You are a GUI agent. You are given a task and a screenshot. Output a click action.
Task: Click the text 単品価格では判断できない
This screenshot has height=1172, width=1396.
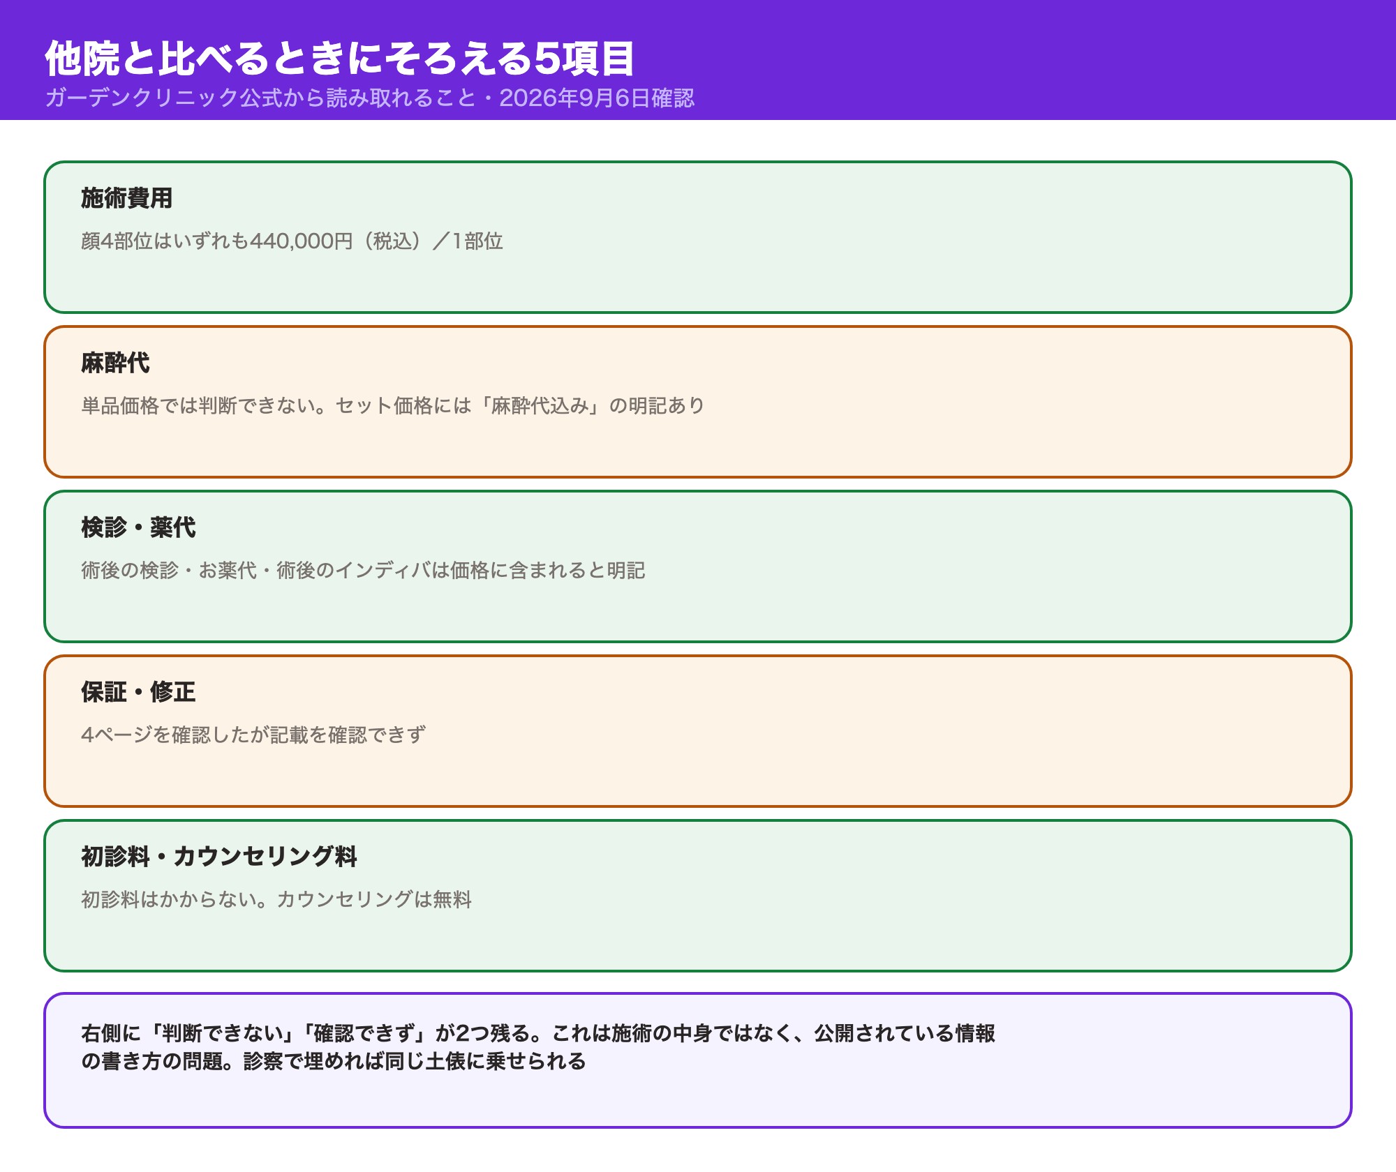pos(198,406)
